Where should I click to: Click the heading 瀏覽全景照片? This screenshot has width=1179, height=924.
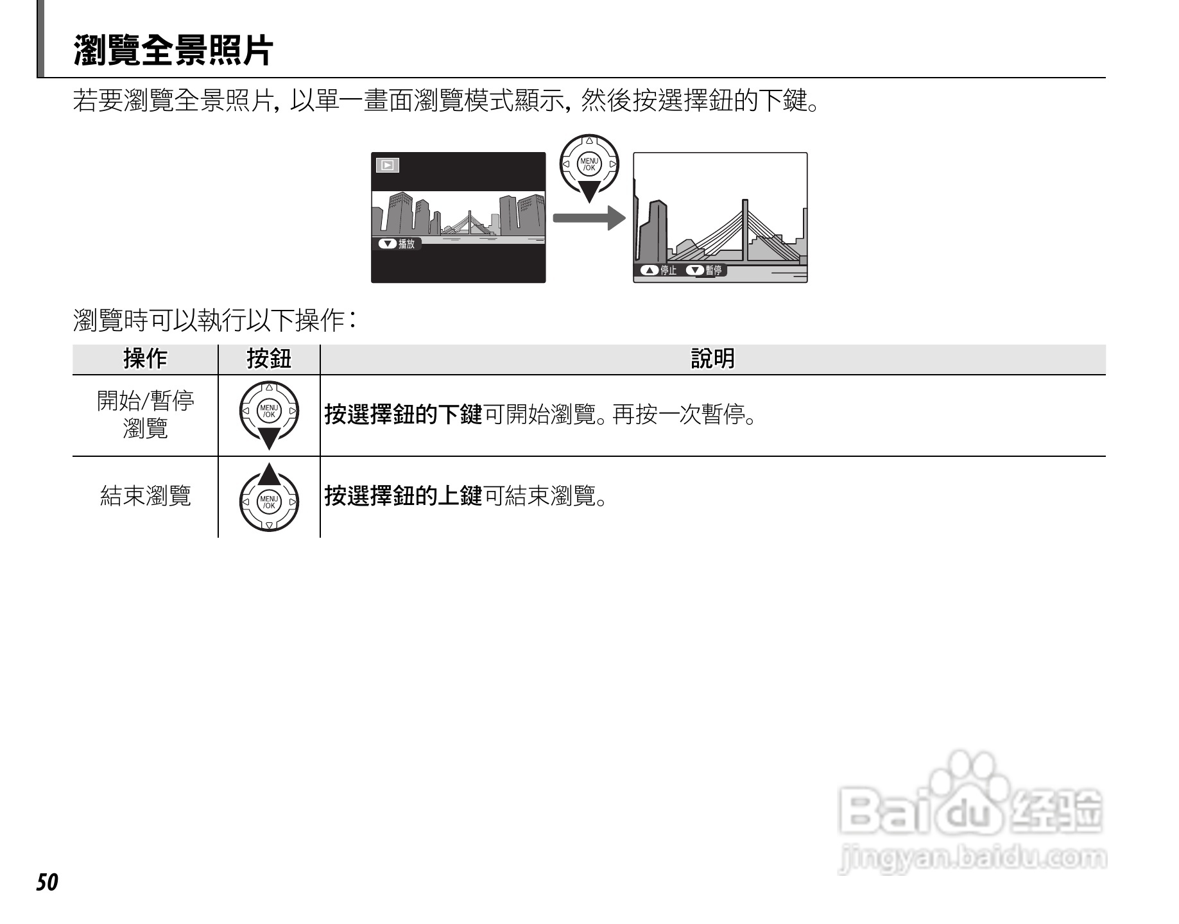pyautogui.click(x=173, y=51)
